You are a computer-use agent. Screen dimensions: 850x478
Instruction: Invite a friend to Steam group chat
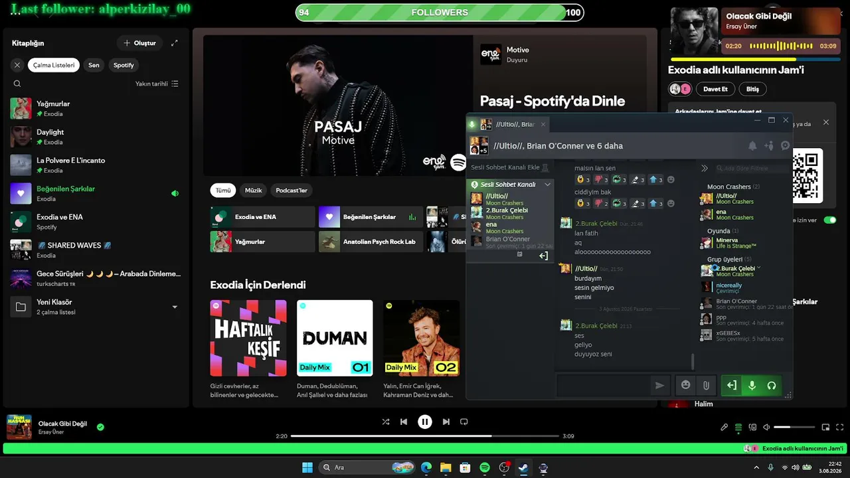(769, 145)
